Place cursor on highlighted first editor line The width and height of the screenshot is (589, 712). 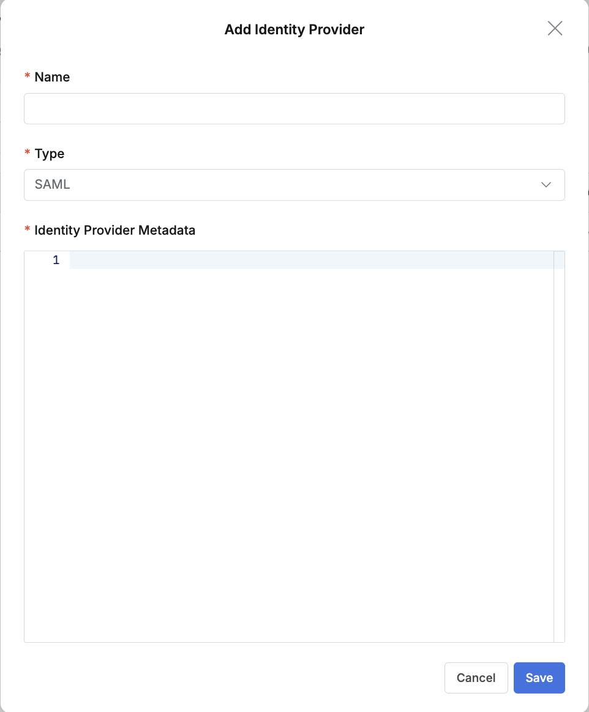click(x=311, y=260)
